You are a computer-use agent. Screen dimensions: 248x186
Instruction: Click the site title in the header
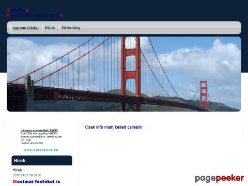point(18,10)
